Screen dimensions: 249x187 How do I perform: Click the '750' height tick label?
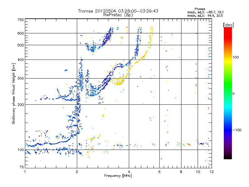coord(21,20)
